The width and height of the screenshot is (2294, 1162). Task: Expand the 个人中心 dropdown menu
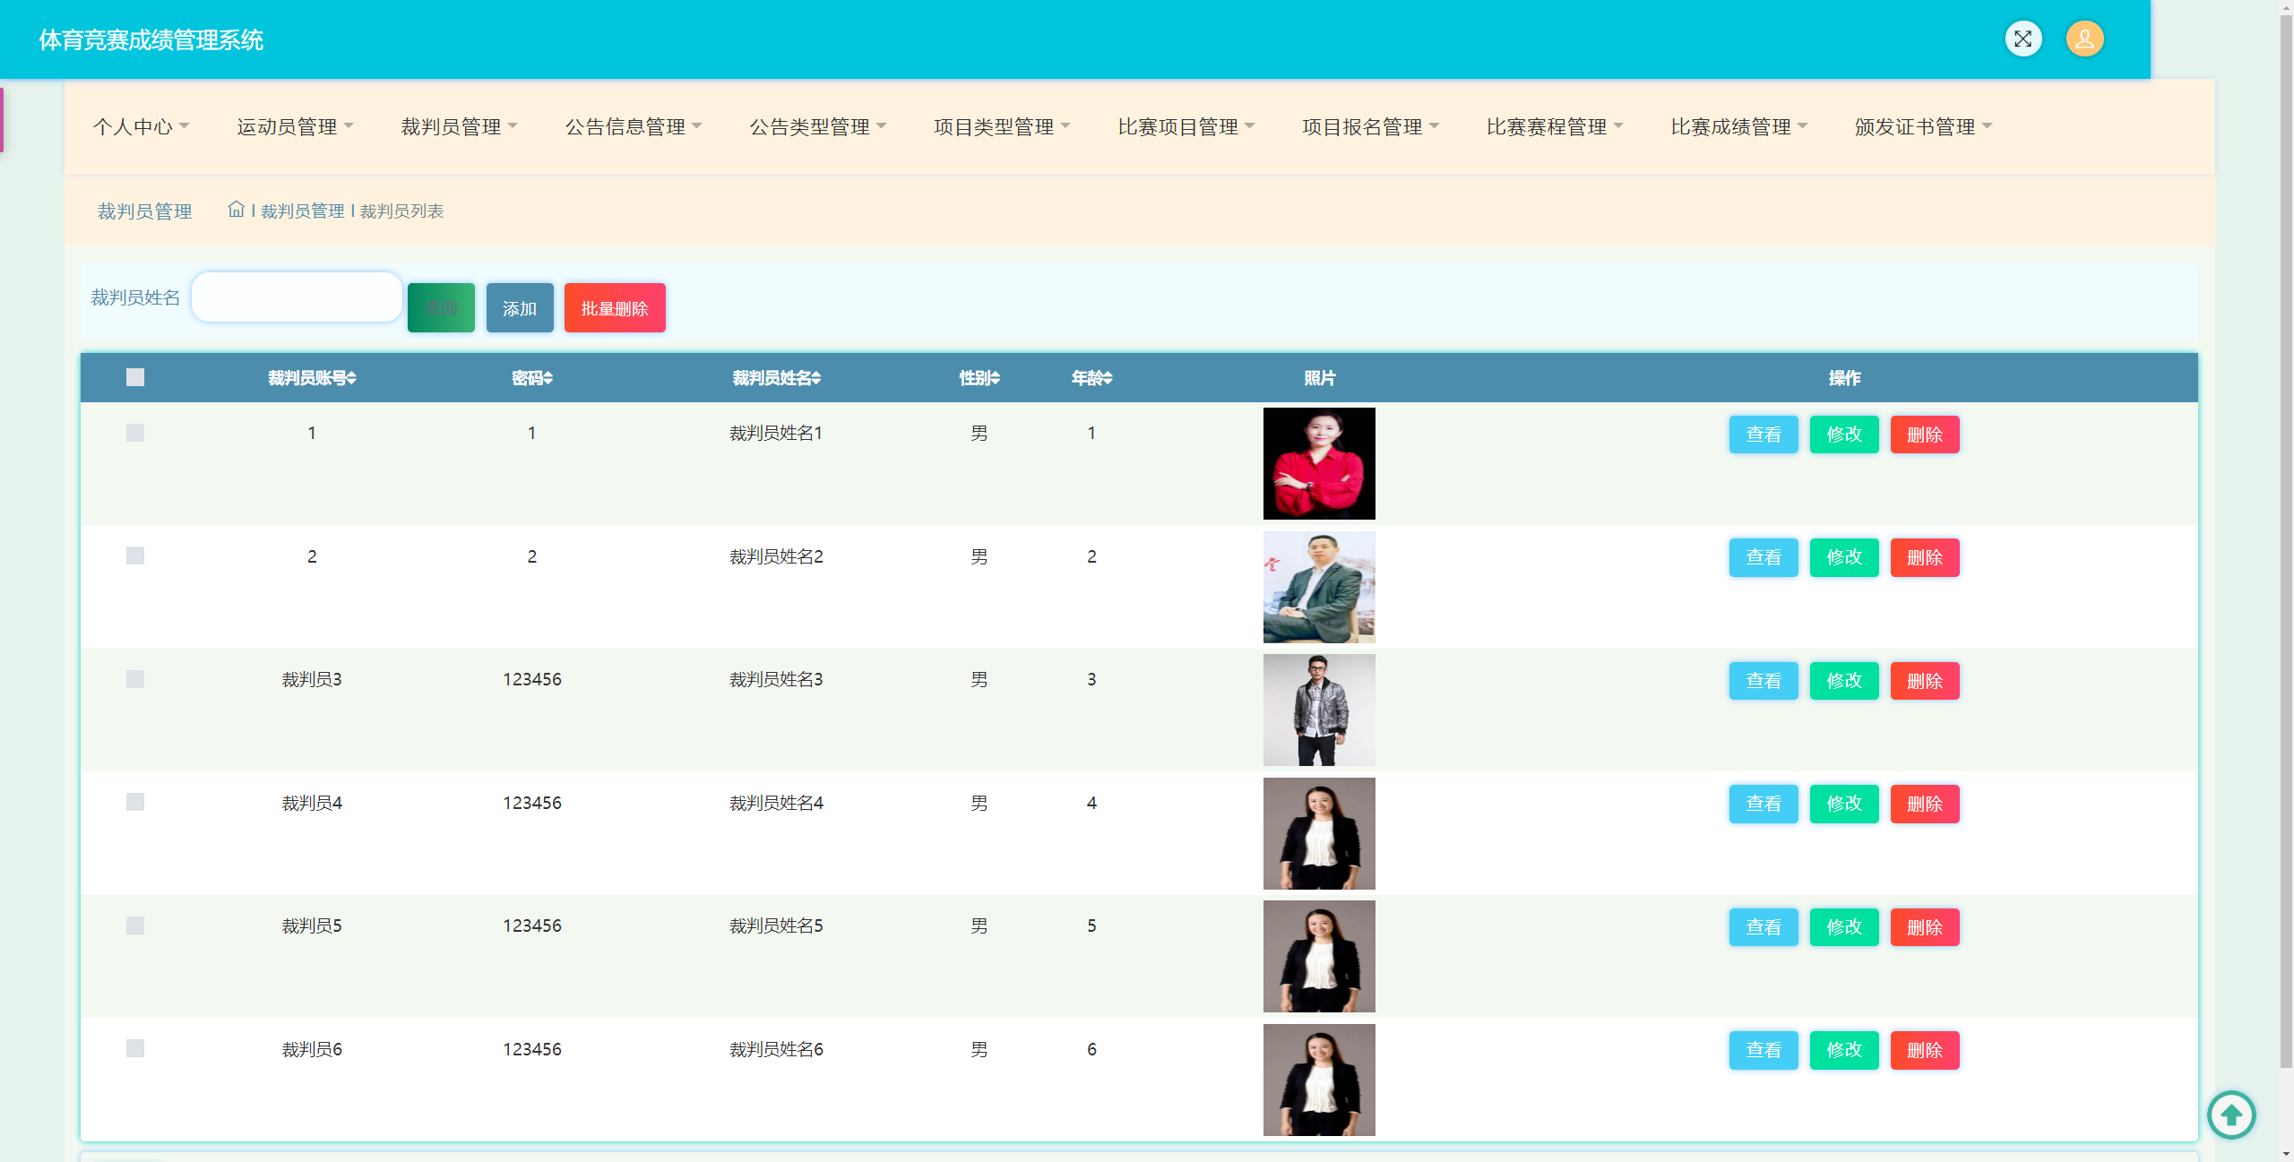click(x=141, y=126)
